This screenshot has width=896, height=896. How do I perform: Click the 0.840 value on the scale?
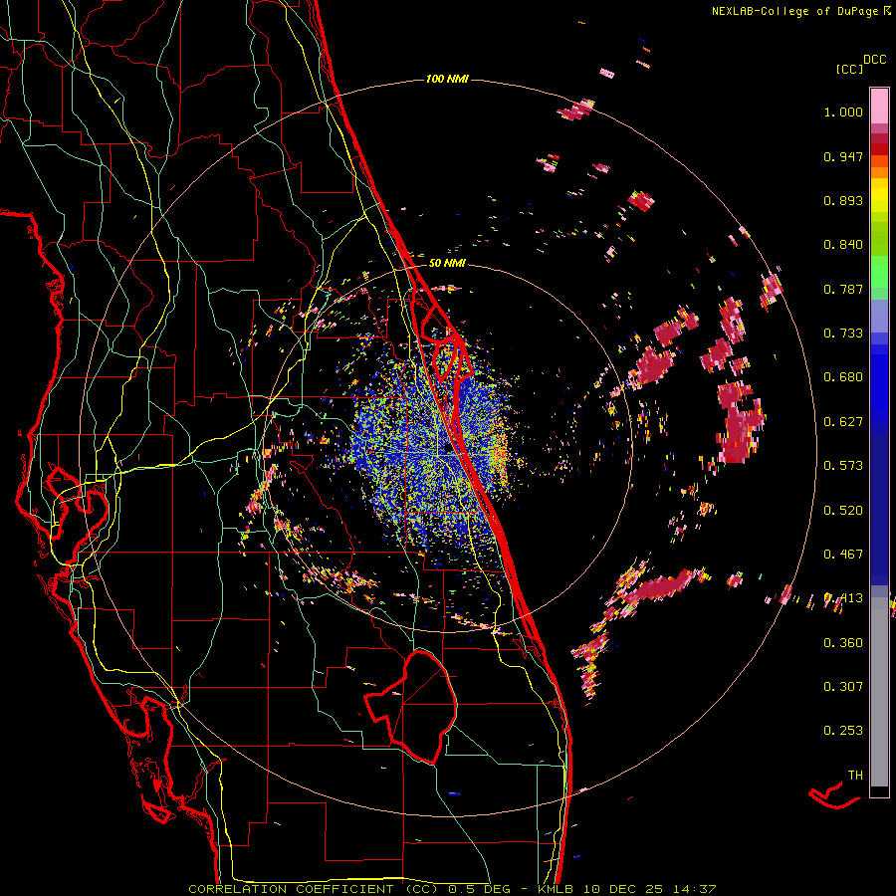[843, 245]
